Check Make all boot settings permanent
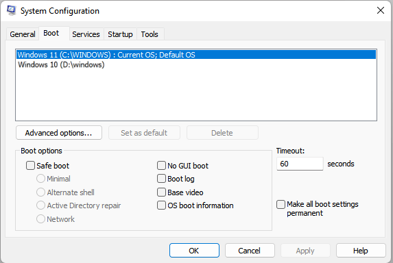 [281, 204]
